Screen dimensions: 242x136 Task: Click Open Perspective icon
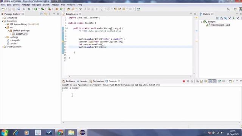(x=235, y=9)
